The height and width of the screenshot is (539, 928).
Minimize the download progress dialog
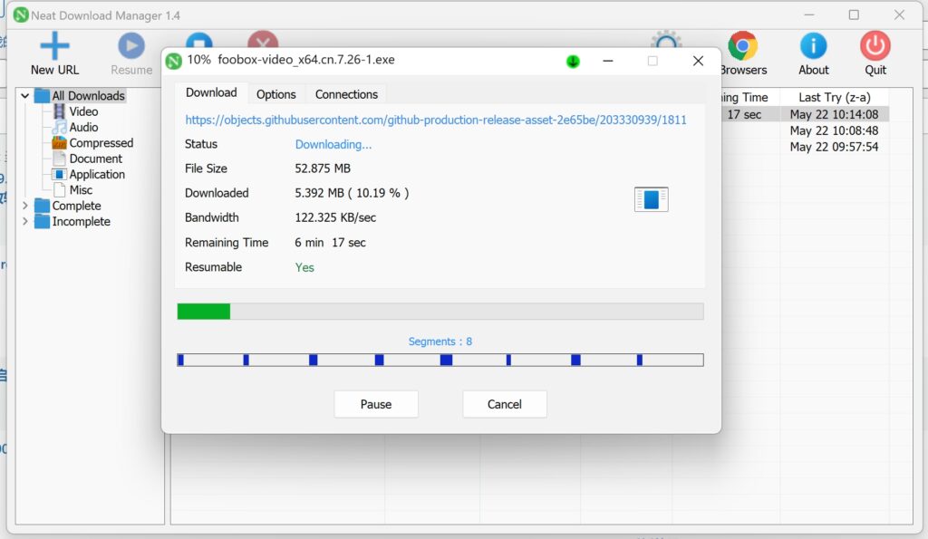pyautogui.click(x=608, y=61)
